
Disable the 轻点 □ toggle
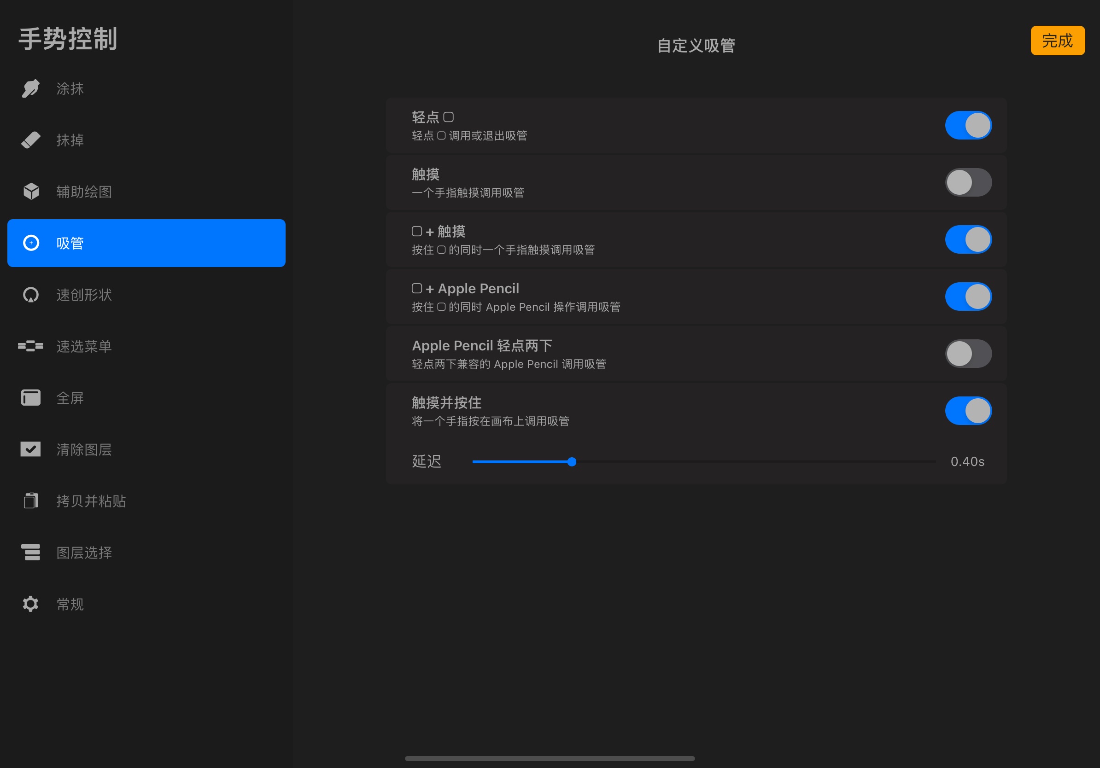tap(968, 125)
